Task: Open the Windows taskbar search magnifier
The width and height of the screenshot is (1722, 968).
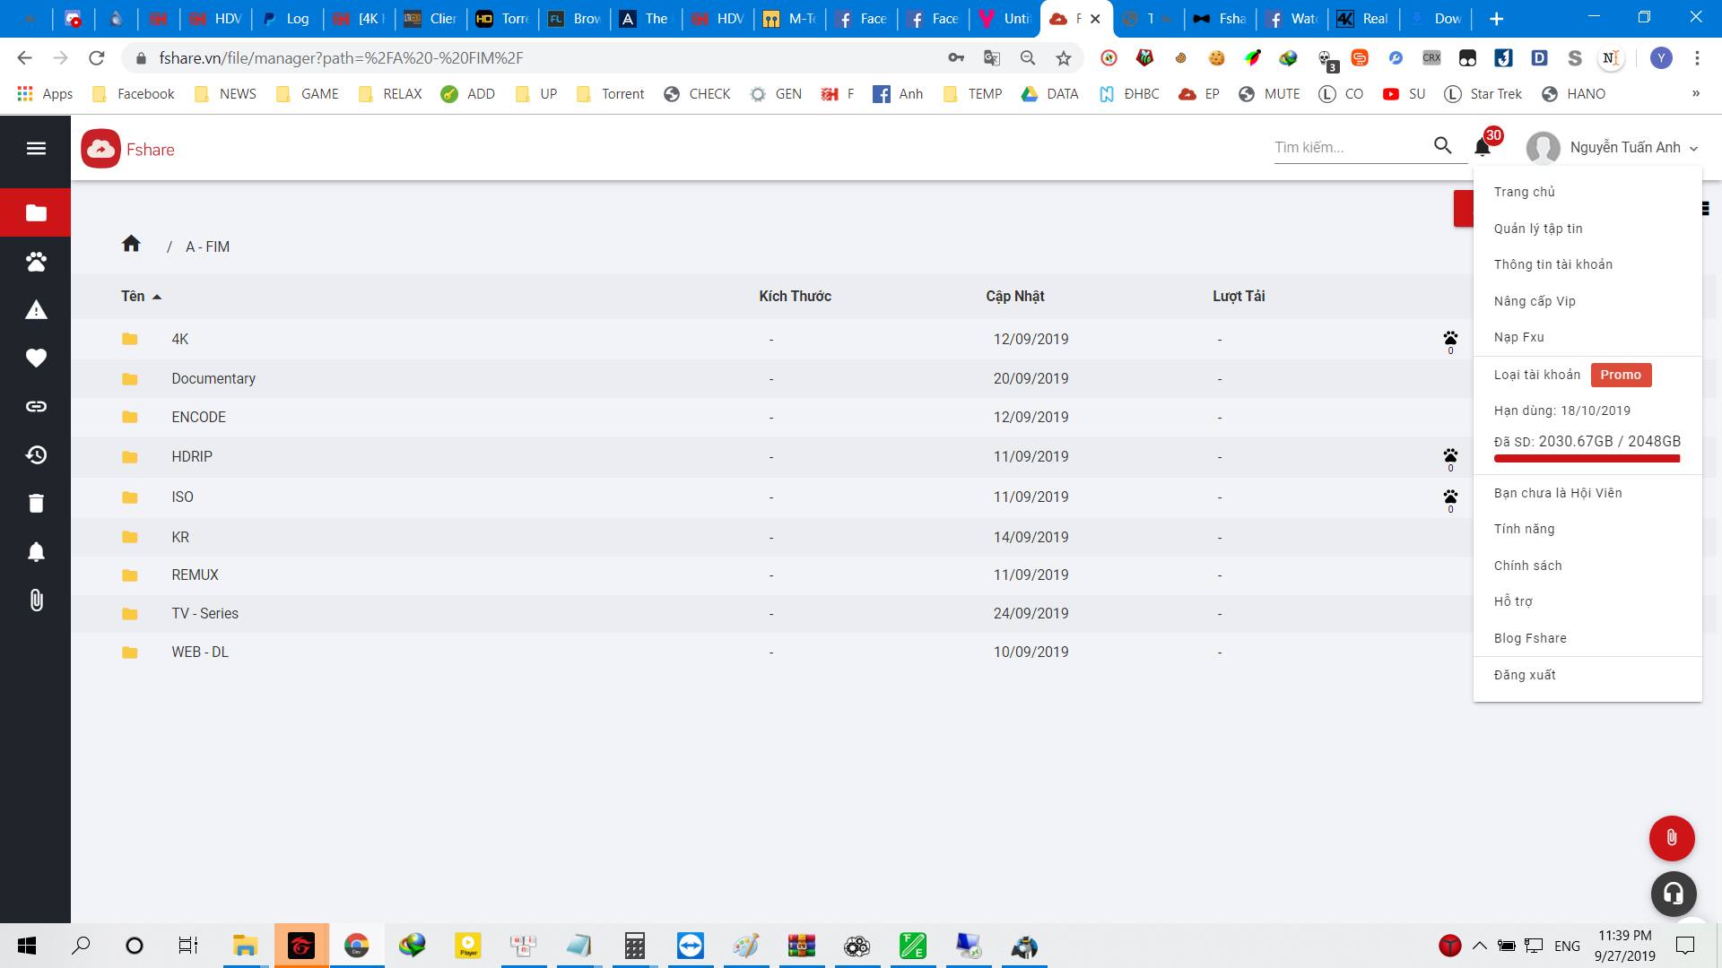Action: tap(81, 946)
